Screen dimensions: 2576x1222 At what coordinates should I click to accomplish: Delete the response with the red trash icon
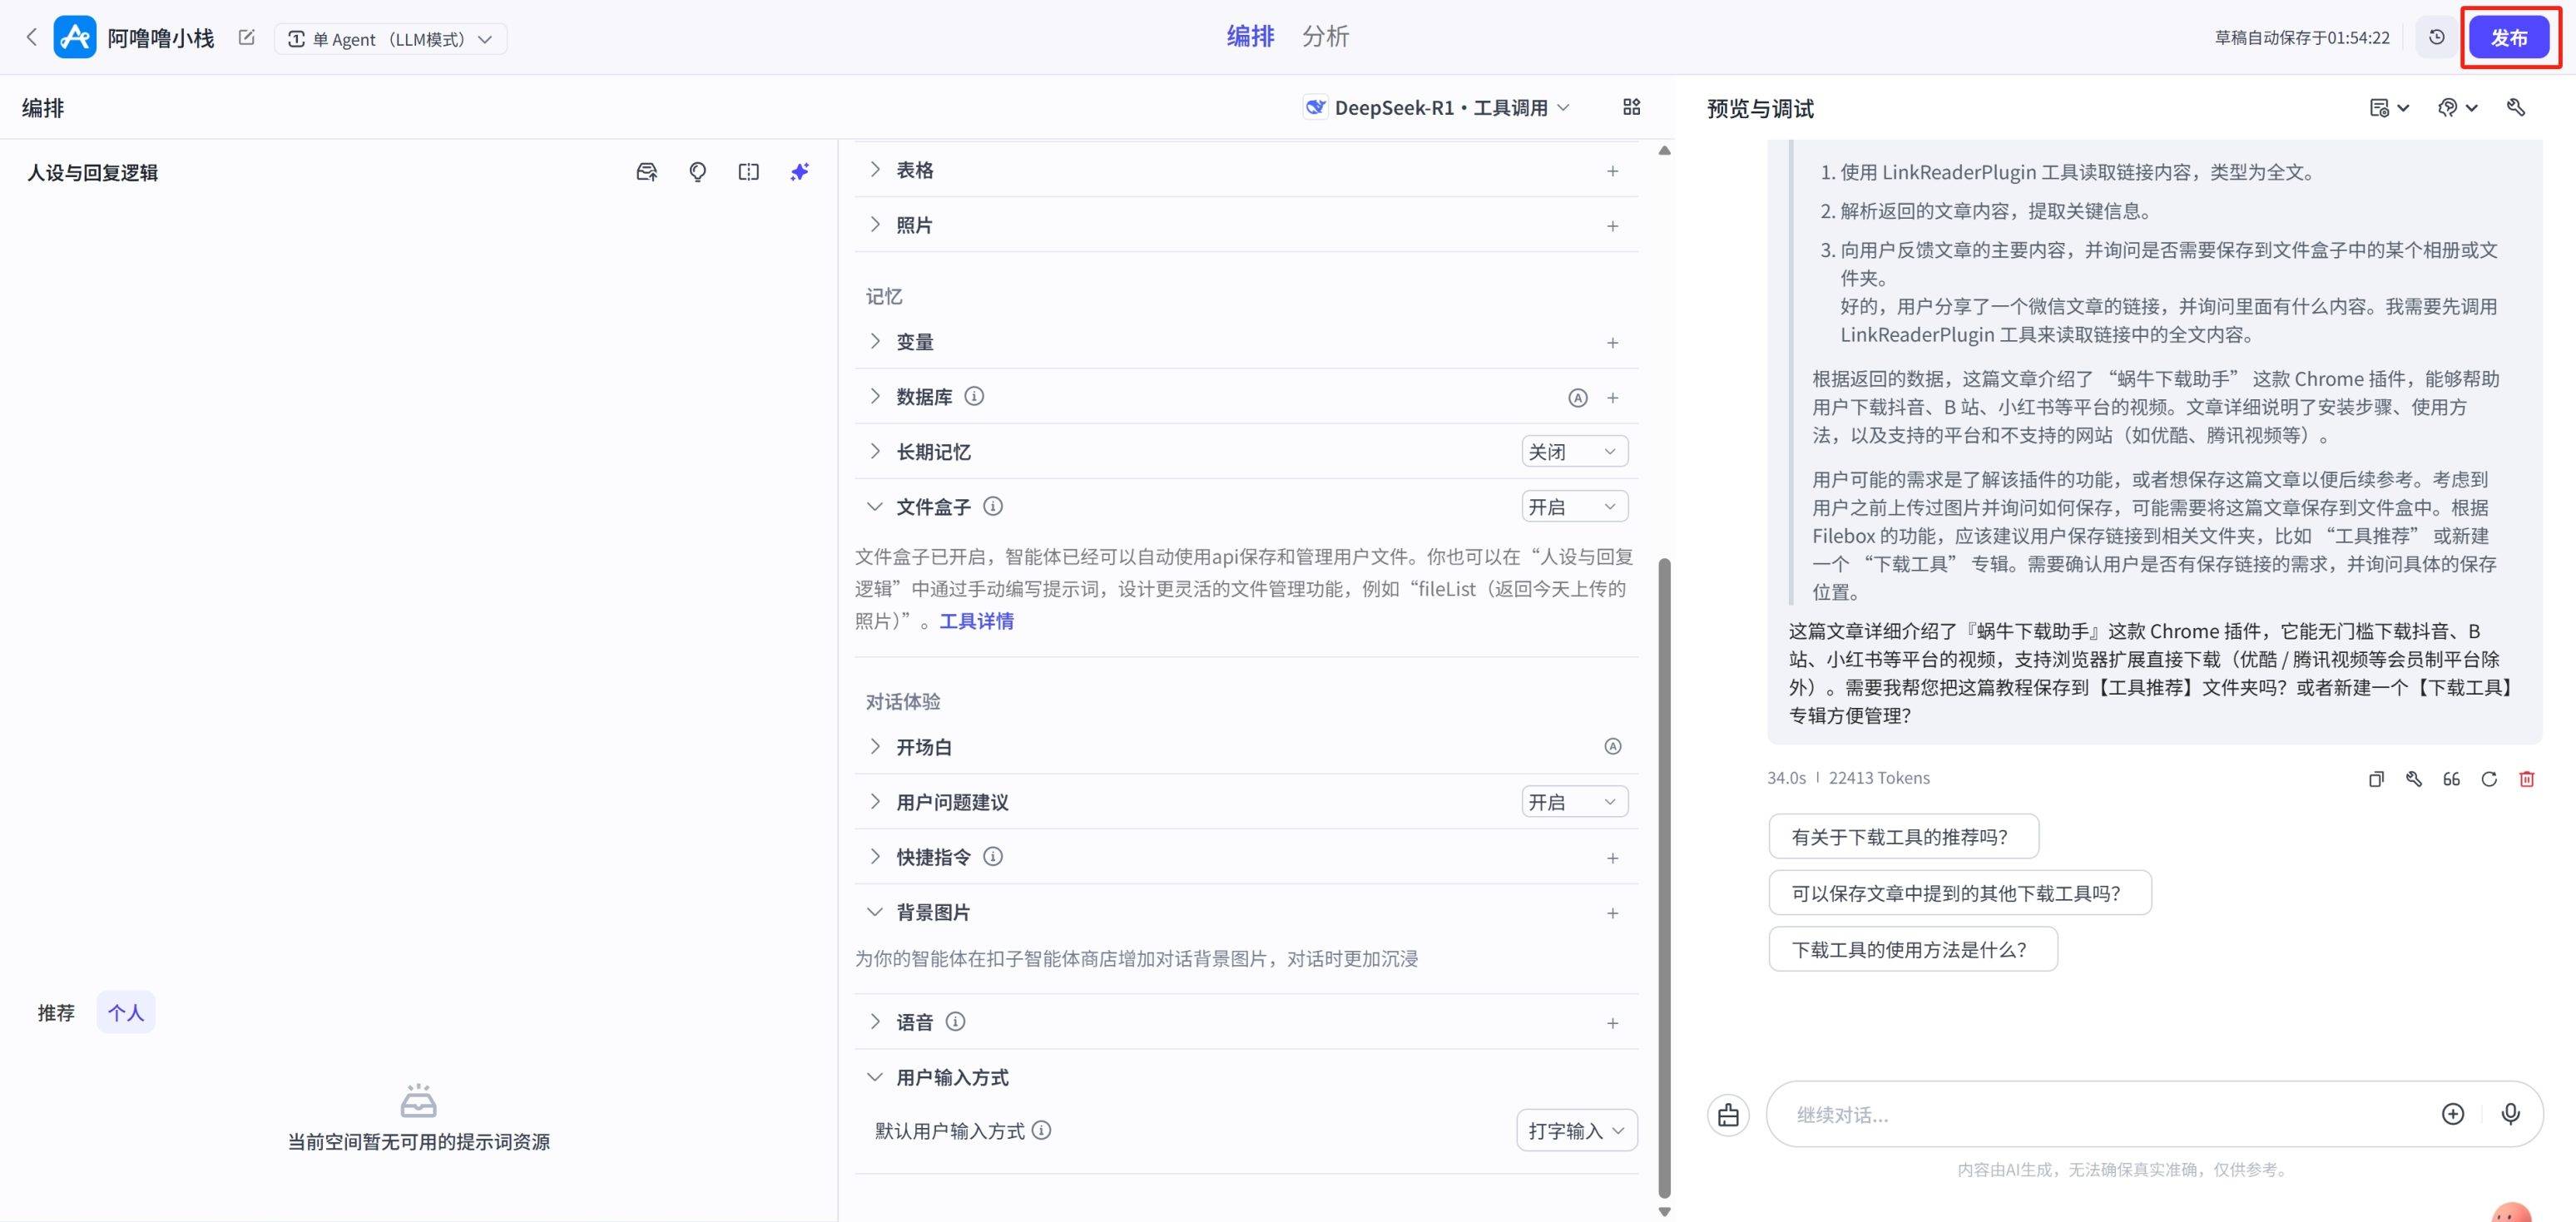tap(2527, 779)
